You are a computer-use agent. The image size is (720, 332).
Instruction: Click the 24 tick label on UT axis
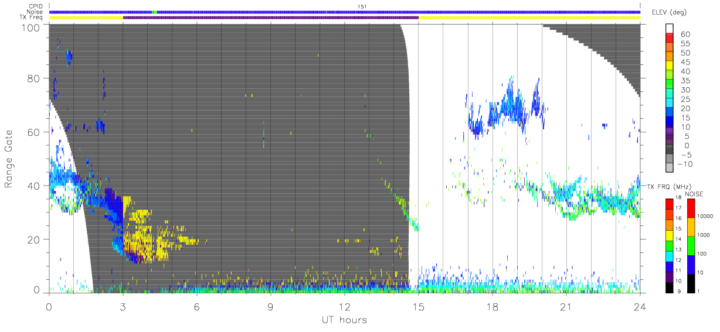point(640,306)
